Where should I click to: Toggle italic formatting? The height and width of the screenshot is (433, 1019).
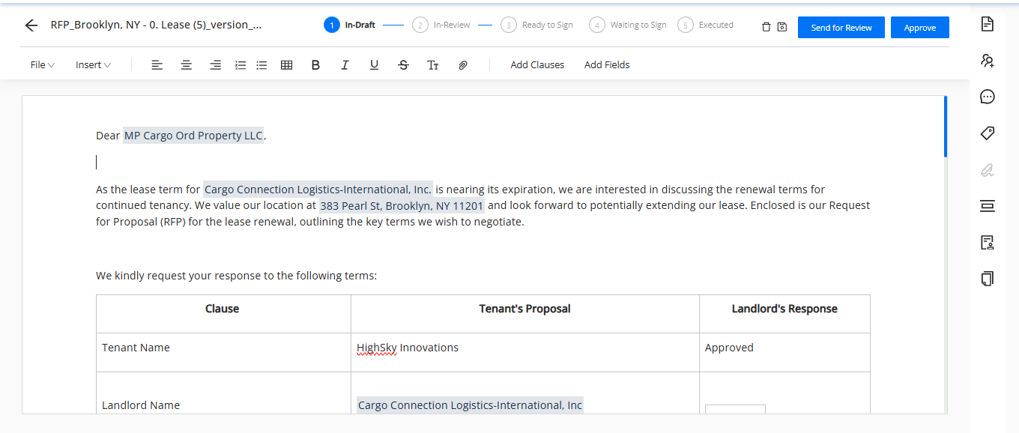point(345,65)
